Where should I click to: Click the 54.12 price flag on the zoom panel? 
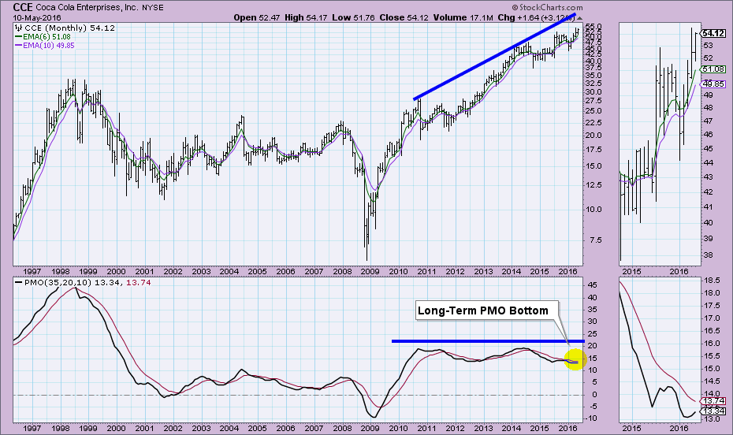coord(713,33)
